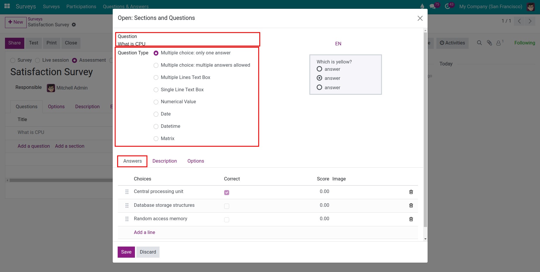The width and height of the screenshot is (540, 272).
Task: Save the question
Action: coord(126,252)
